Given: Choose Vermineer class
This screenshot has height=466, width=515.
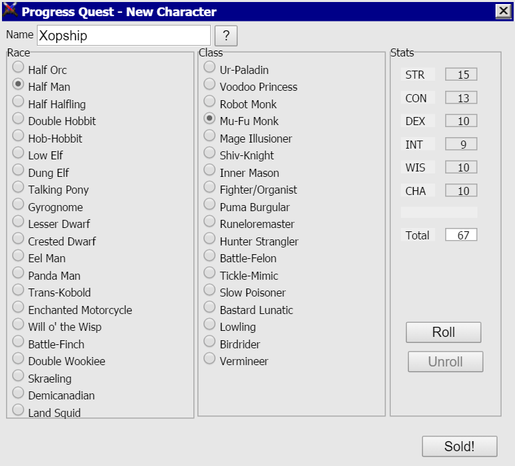Looking at the screenshot, I should 209,358.
